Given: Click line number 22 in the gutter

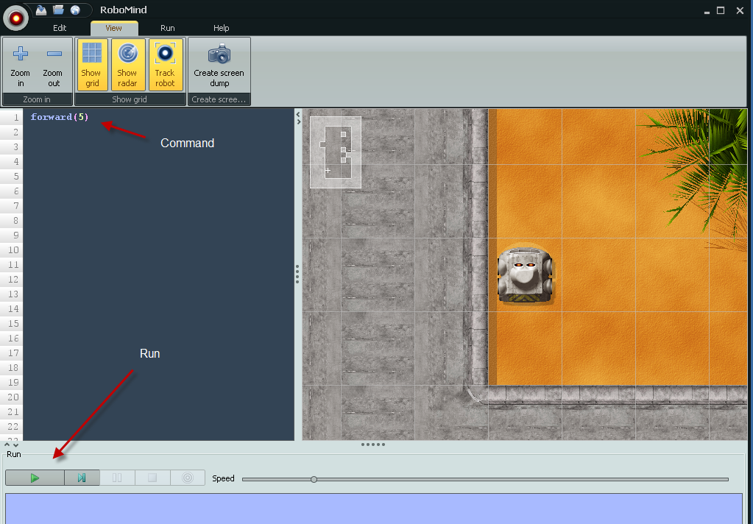Looking at the screenshot, I should 13,427.
